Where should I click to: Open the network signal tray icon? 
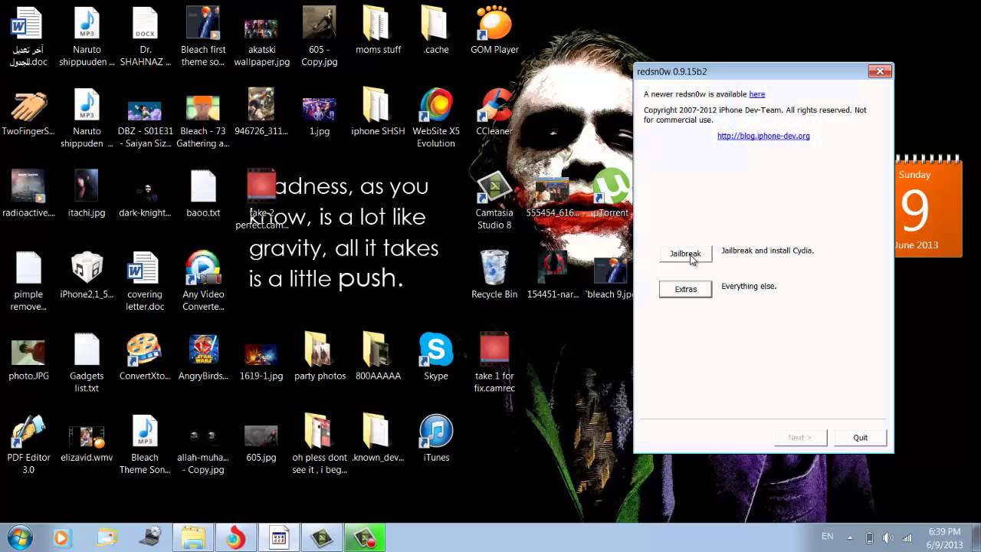(x=907, y=538)
